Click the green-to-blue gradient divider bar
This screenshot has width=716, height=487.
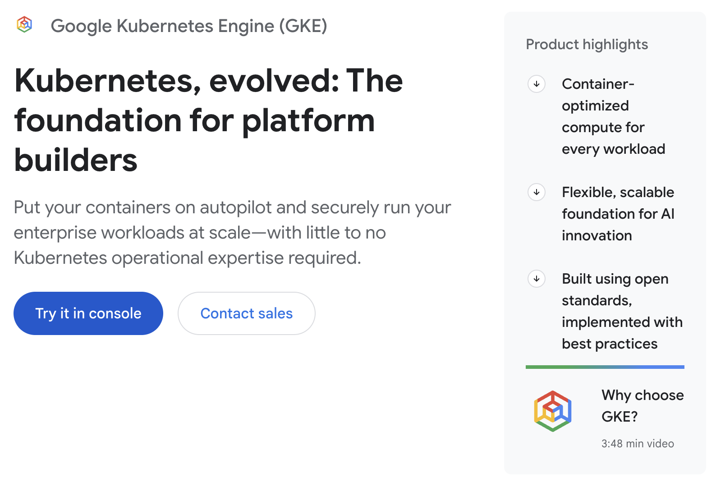click(x=605, y=367)
